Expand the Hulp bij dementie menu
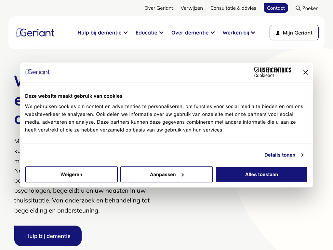 tap(102, 33)
